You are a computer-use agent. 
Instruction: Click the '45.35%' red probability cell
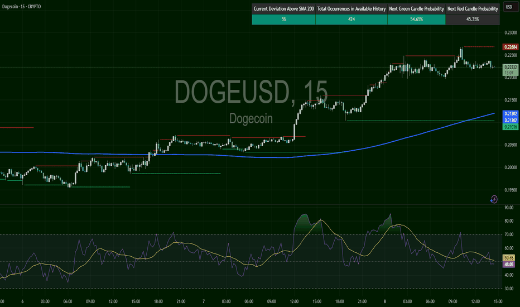point(473,19)
